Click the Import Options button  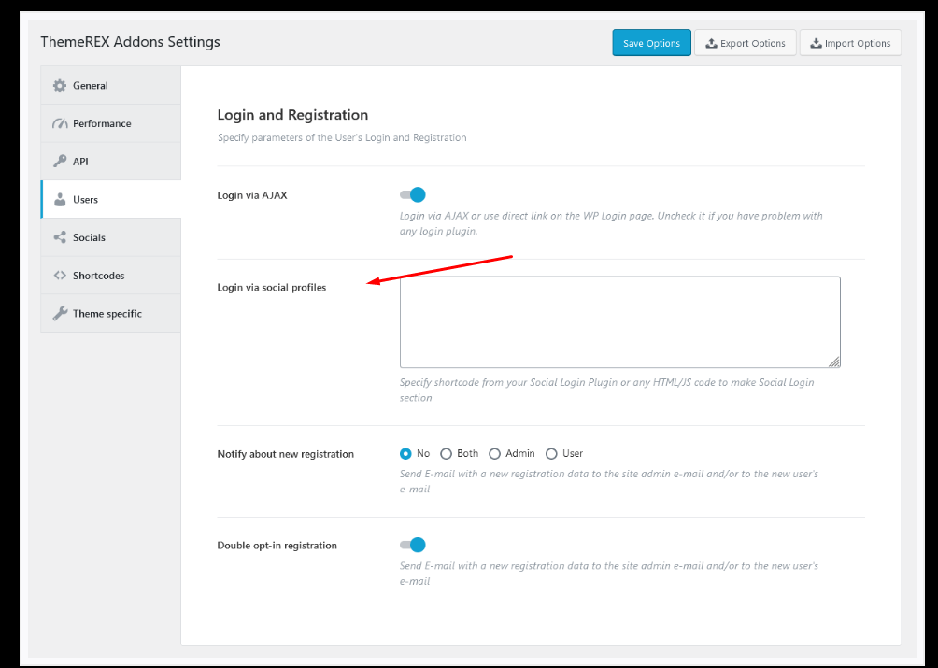(x=851, y=43)
